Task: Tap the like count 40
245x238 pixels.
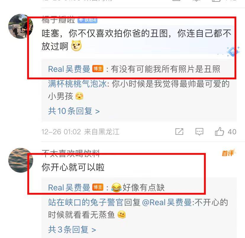Action: pyautogui.click(x=232, y=132)
